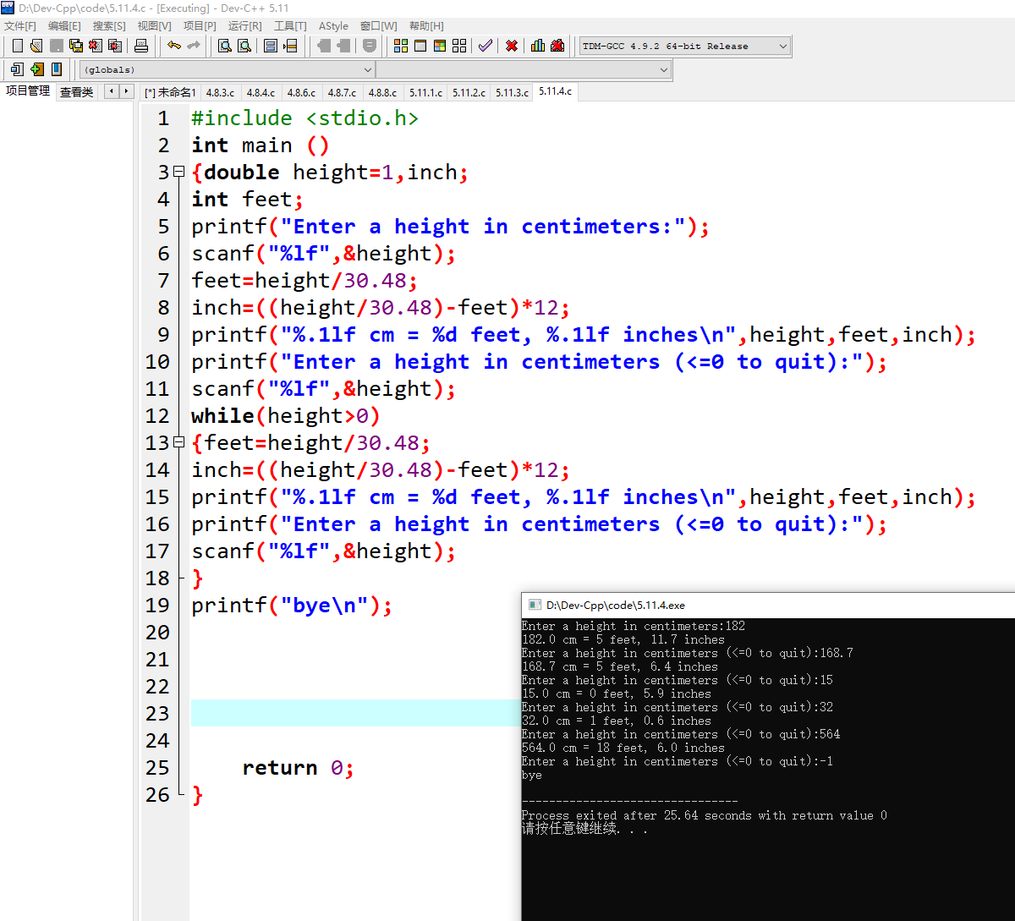Stop execution with the red X icon
The height and width of the screenshot is (921, 1015).
512,46
